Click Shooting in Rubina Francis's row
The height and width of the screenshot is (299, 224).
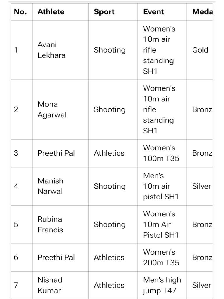click(109, 225)
